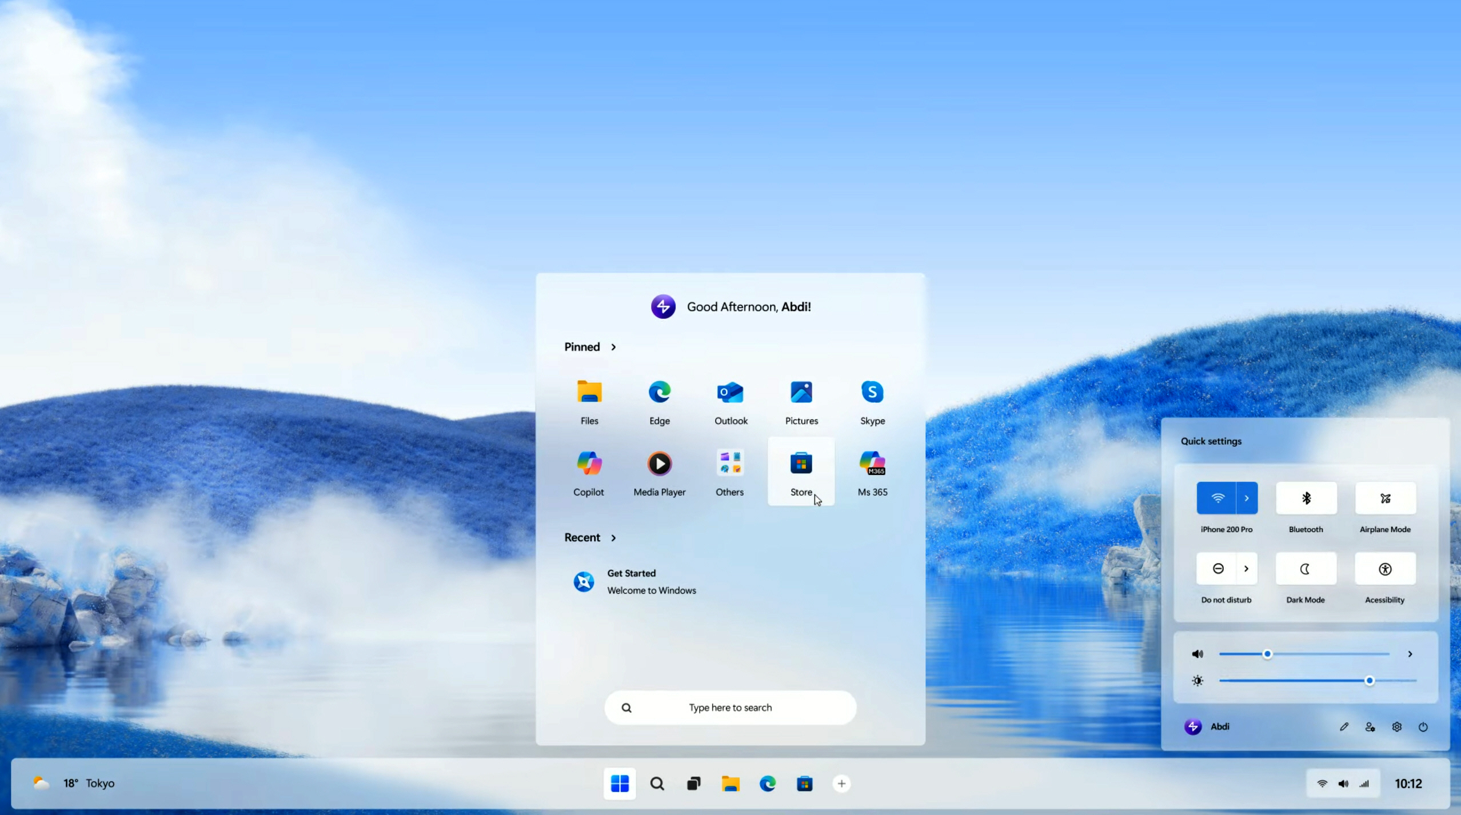Screen dimensions: 1461x815
Task: Enable Airplane Mode in Quick settings
Action: [1384, 498]
